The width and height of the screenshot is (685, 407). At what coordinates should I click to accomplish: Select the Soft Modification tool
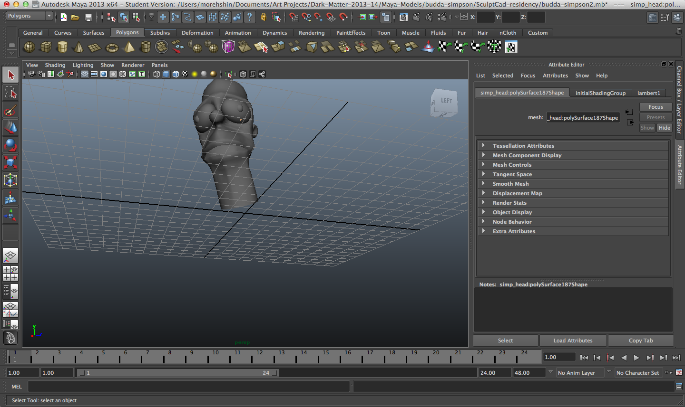pyautogui.click(x=10, y=198)
